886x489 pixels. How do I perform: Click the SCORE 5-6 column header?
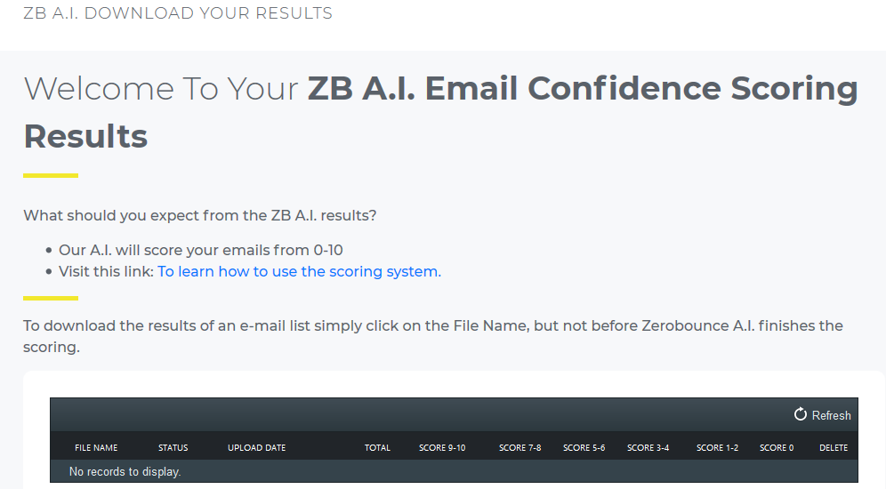pos(584,448)
